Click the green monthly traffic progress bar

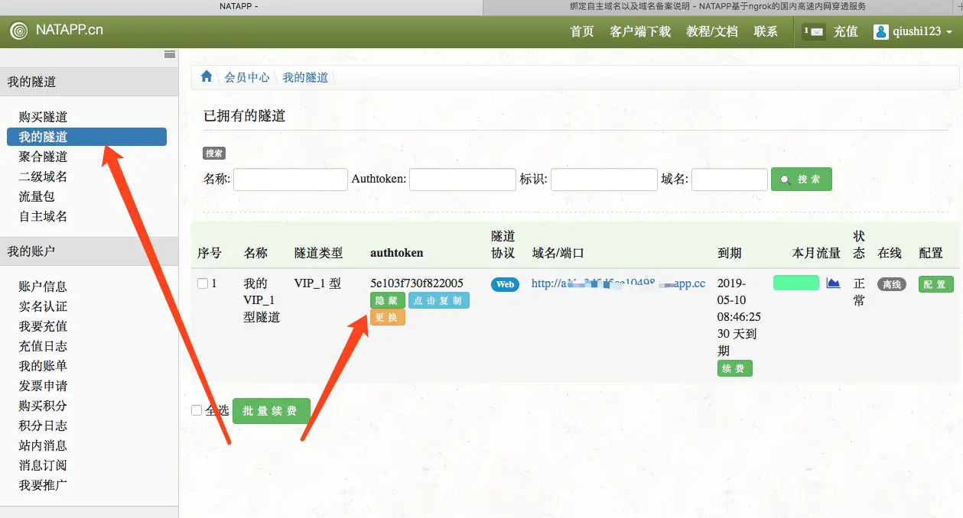[796, 283]
